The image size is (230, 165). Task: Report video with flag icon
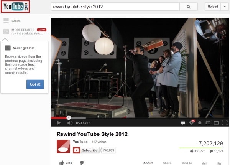point(219,163)
